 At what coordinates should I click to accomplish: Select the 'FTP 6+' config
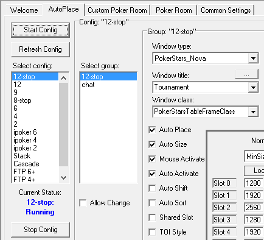pyautogui.click(x=35, y=172)
